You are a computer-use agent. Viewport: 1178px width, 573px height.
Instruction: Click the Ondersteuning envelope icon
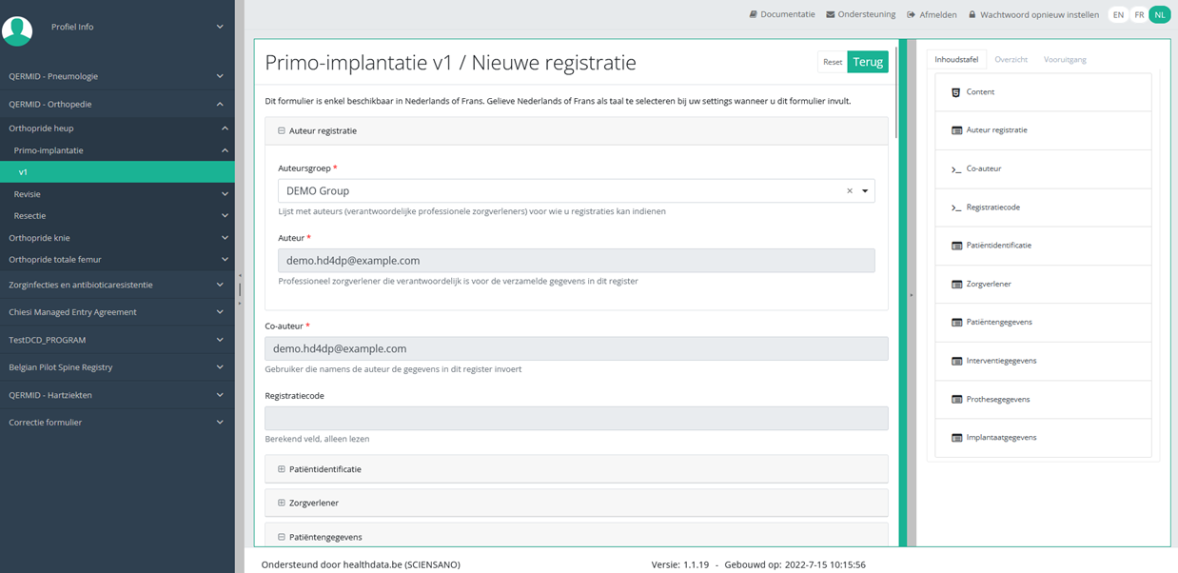831,15
